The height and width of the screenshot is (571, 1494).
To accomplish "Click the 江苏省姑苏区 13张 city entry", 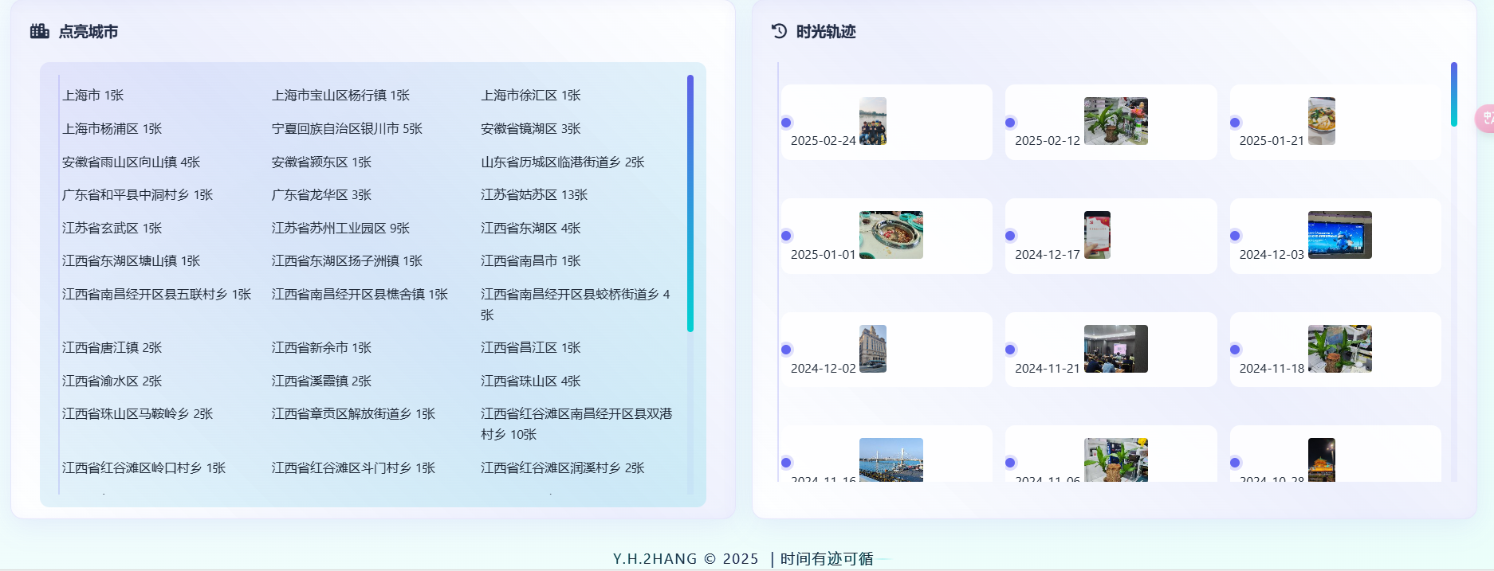I will click(x=533, y=195).
